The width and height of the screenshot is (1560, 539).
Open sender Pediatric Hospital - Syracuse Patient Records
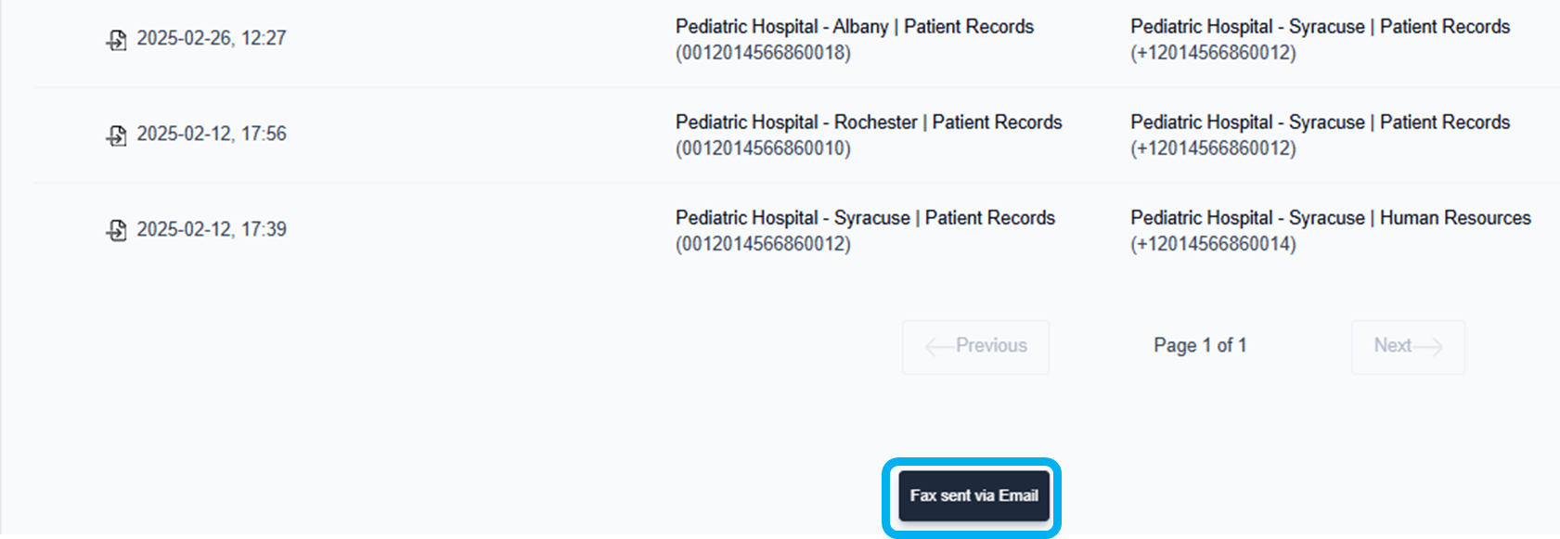pos(864,218)
